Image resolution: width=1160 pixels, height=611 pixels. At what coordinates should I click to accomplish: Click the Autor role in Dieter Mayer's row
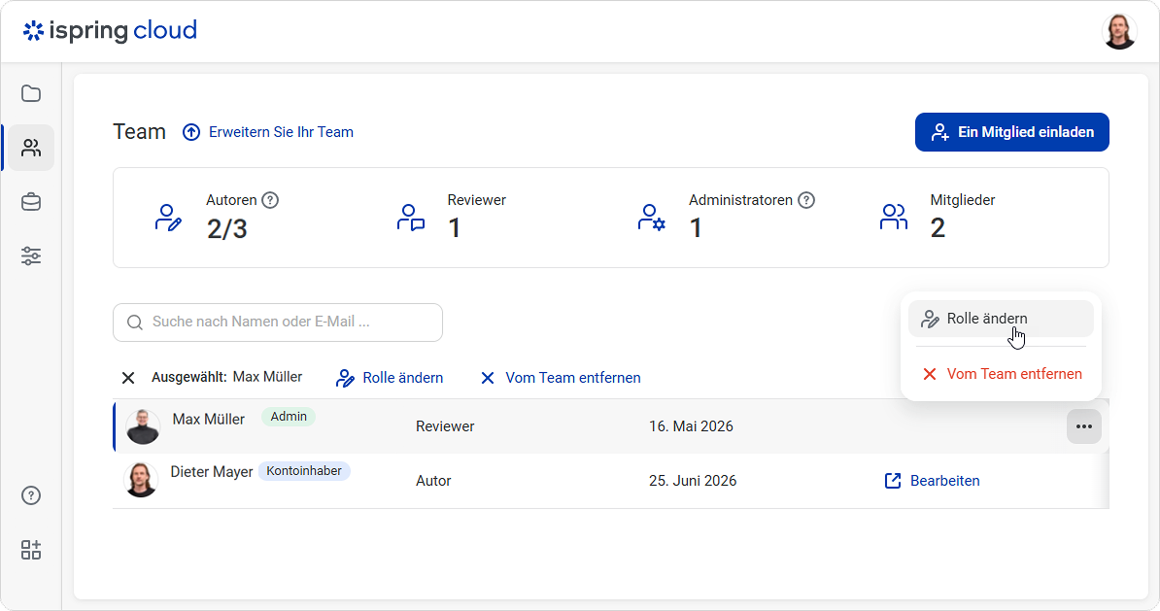click(x=433, y=481)
